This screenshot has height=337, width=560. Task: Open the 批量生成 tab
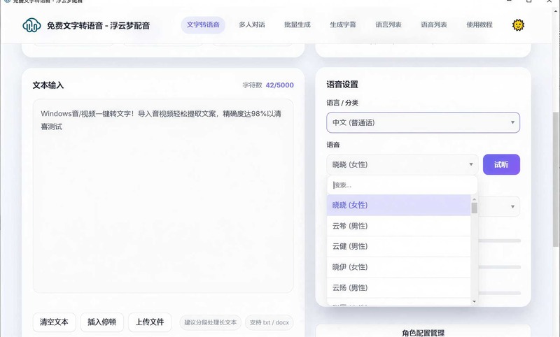click(297, 25)
